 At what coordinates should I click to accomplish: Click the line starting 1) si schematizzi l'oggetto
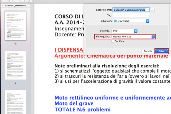tap(113, 71)
